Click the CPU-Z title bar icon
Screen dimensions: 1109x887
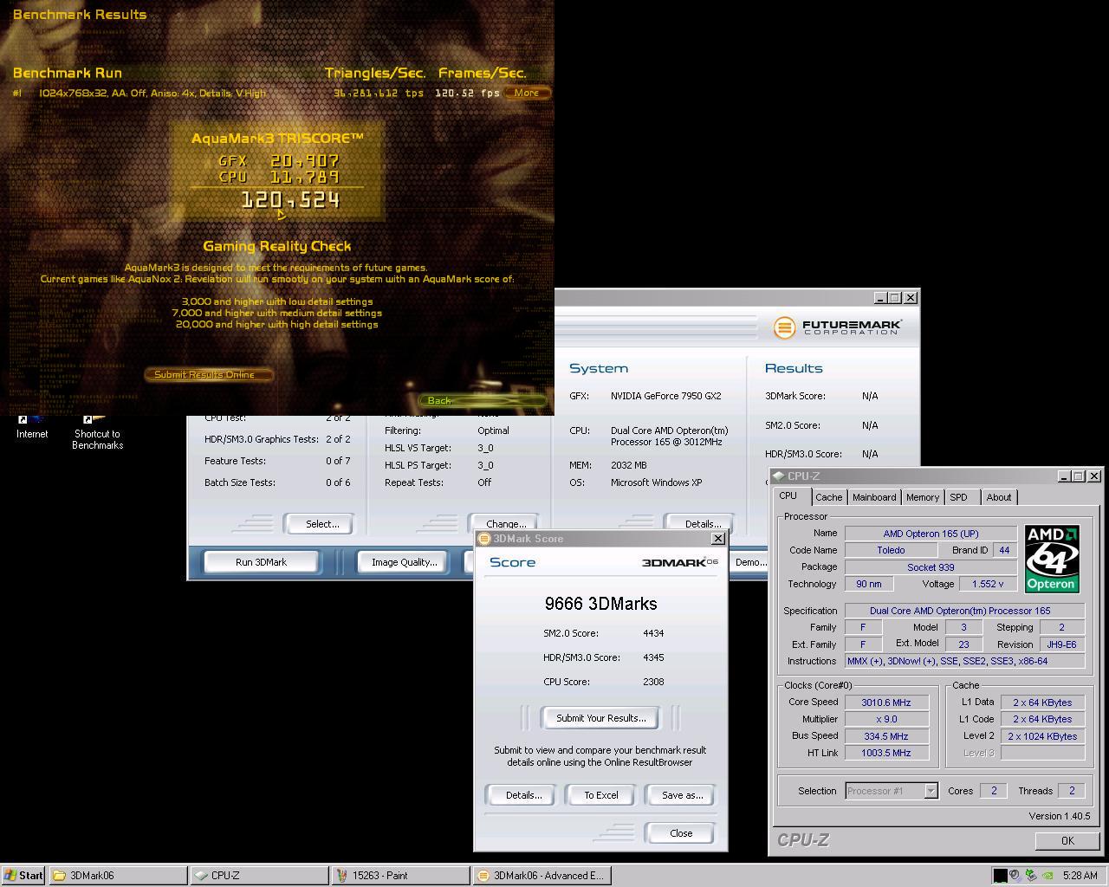click(x=779, y=476)
